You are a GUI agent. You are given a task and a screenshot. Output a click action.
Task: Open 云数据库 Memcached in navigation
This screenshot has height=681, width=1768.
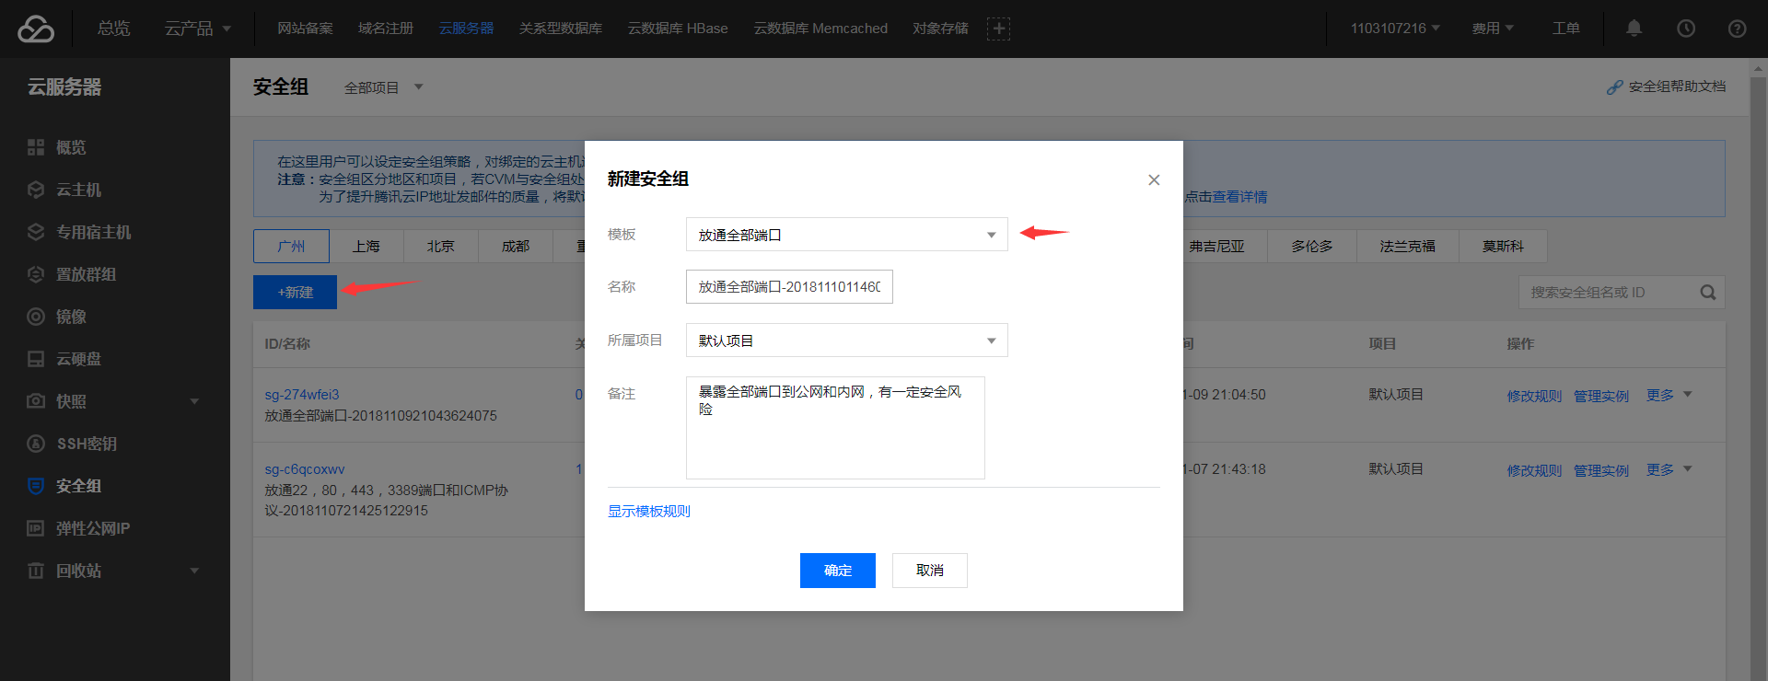pos(820,29)
